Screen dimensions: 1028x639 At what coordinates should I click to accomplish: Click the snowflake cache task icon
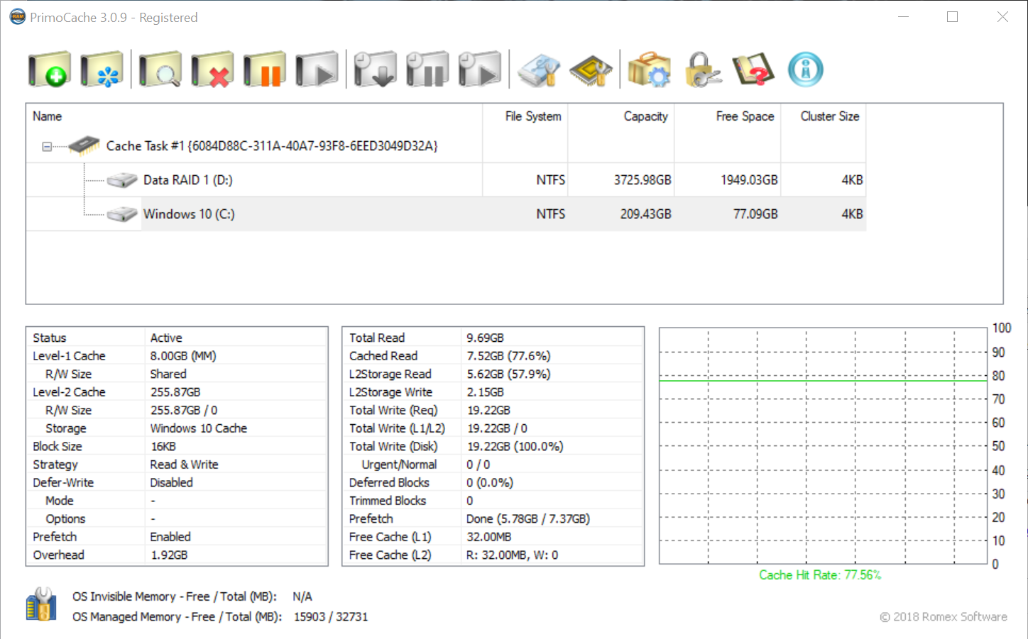(102, 70)
